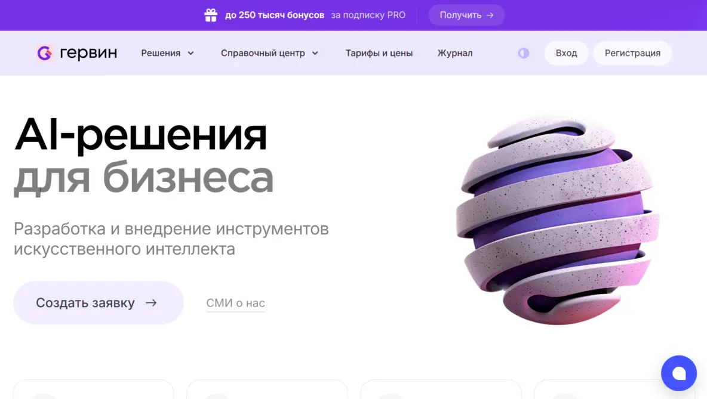Open the chat bubble widget
The image size is (707, 399).
click(678, 373)
